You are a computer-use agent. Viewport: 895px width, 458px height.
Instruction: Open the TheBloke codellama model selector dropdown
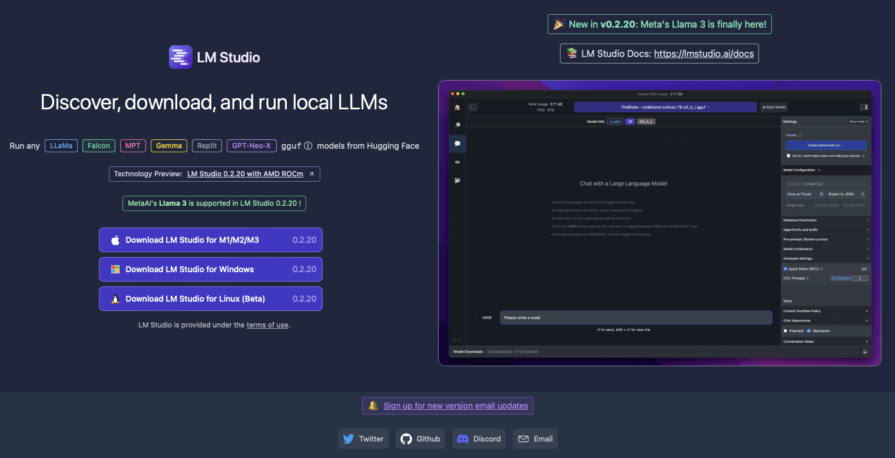click(665, 107)
